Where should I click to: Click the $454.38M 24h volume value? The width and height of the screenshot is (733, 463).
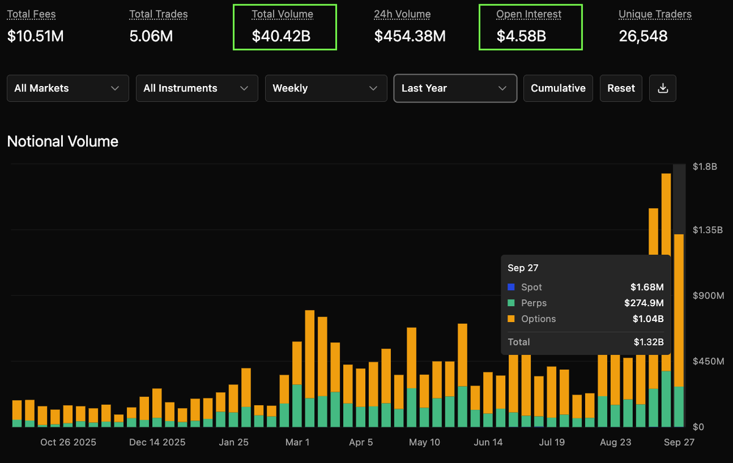coord(410,36)
